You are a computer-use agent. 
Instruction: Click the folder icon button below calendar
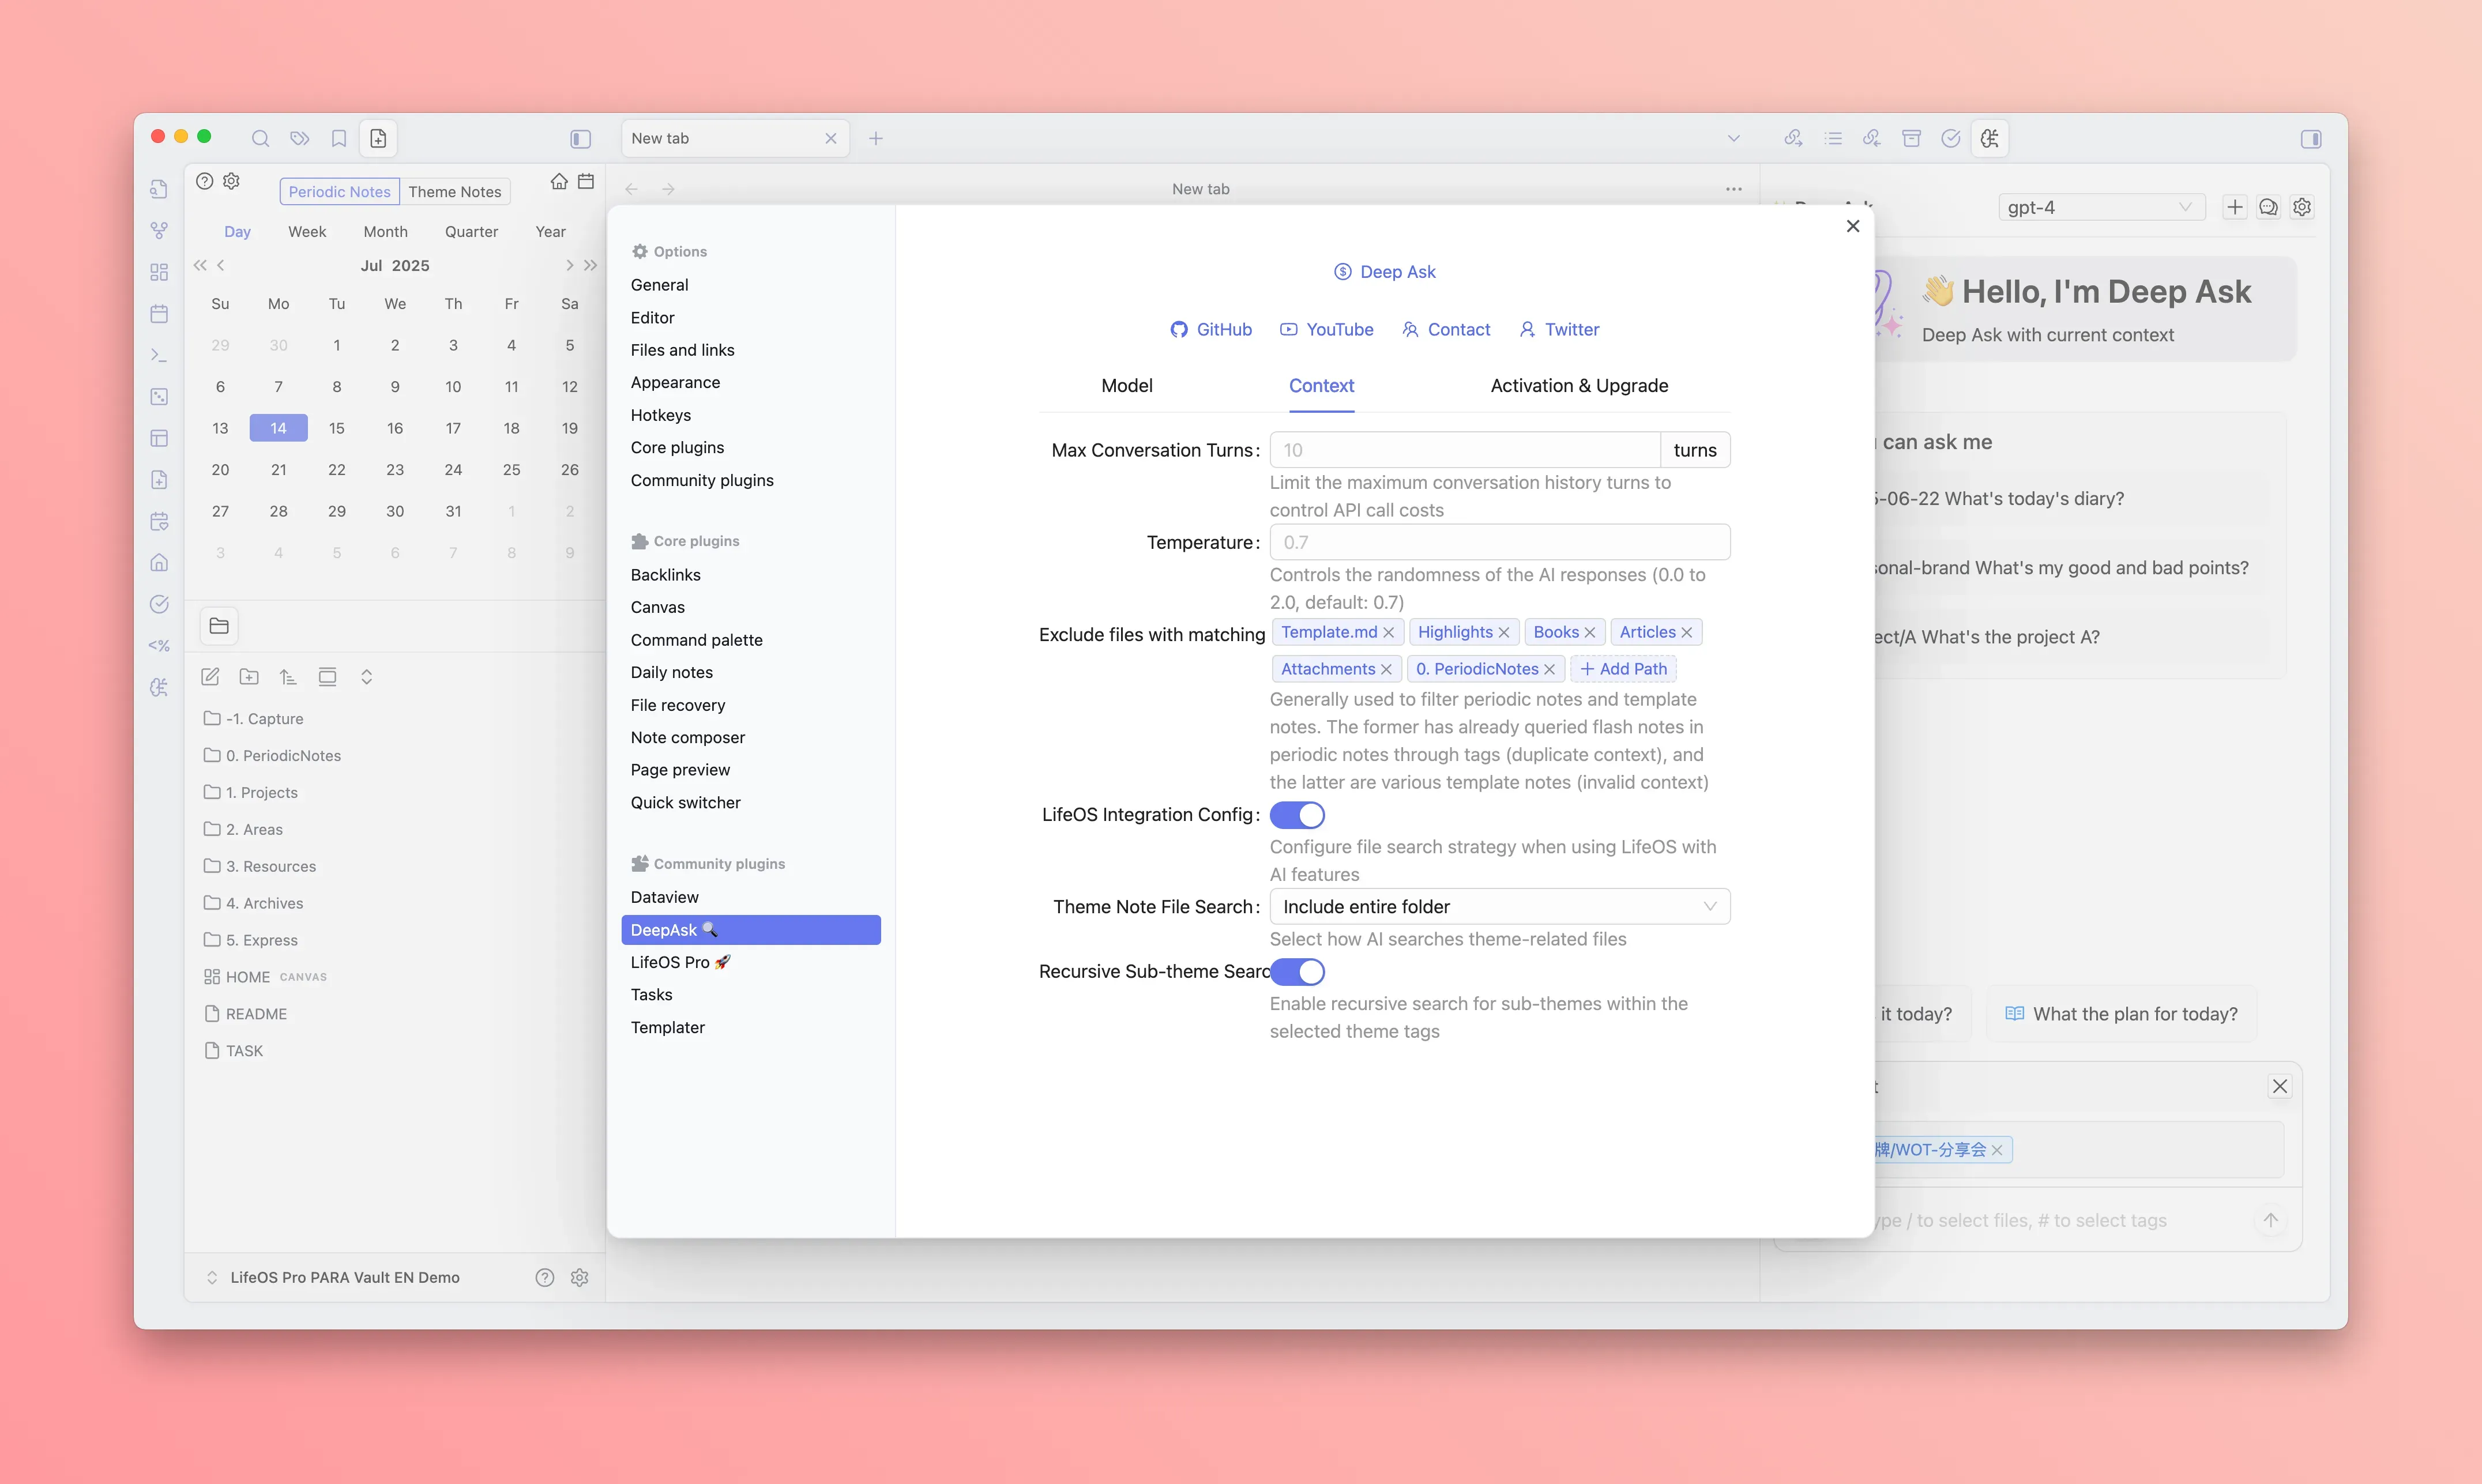pyautogui.click(x=219, y=626)
